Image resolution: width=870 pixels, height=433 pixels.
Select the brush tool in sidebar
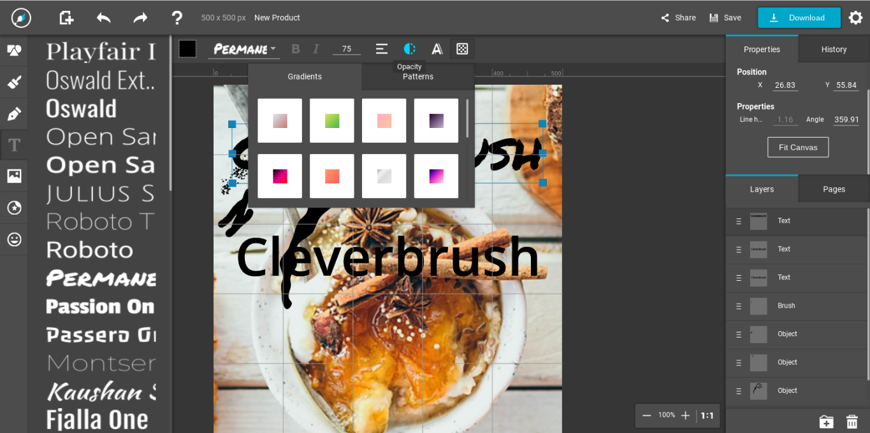14,82
